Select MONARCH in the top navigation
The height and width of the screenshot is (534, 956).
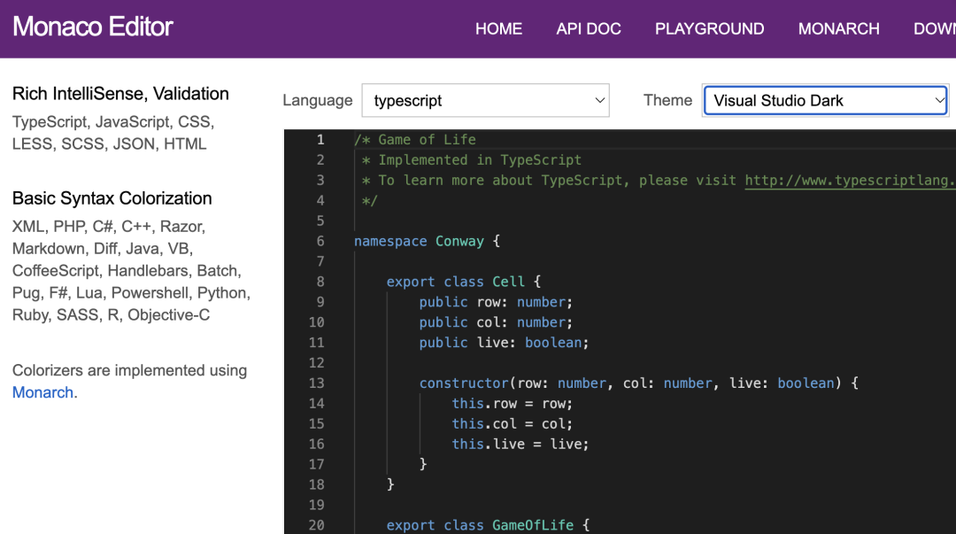coord(838,29)
